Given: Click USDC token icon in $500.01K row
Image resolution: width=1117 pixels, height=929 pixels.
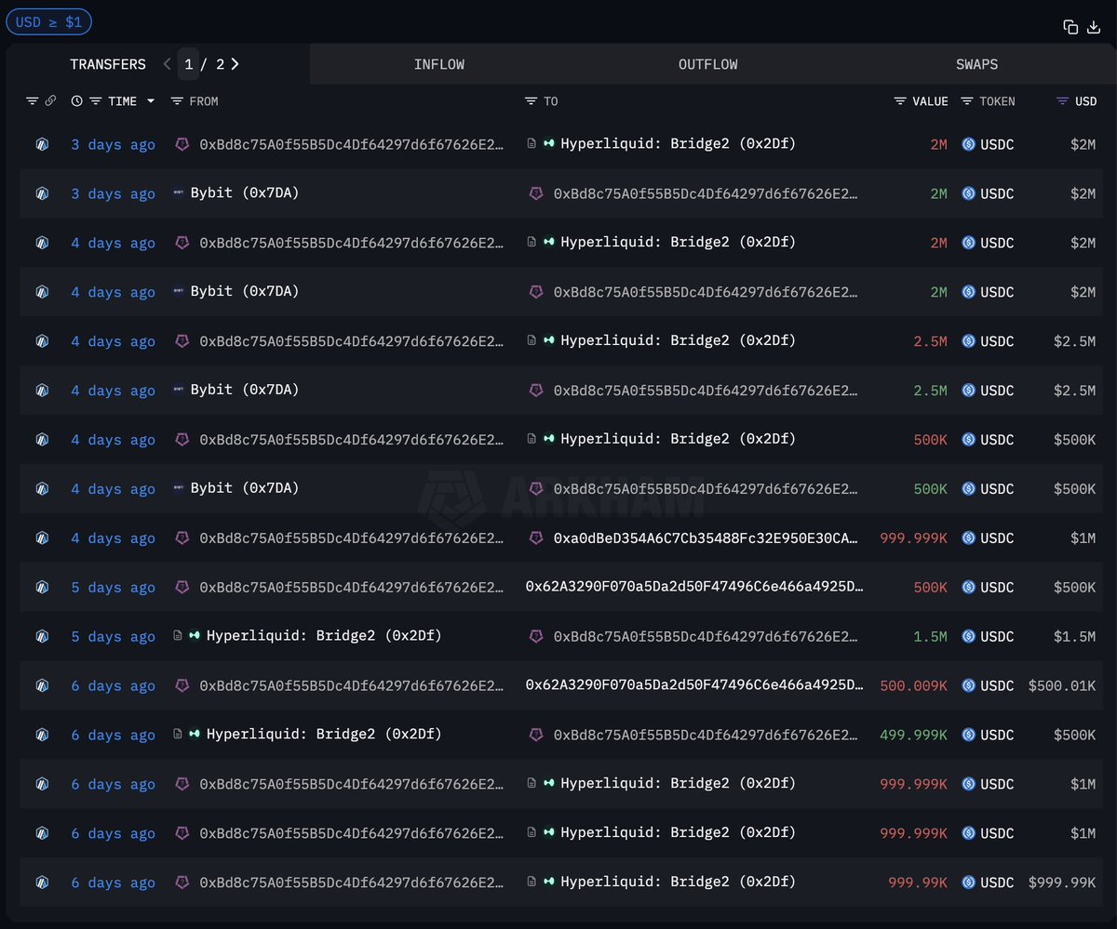Looking at the screenshot, I should tap(968, 686).
